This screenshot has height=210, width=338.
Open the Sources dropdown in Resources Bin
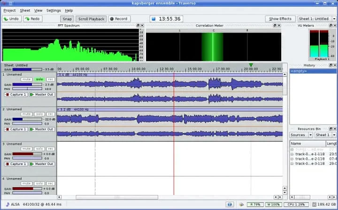click(301, 135)
